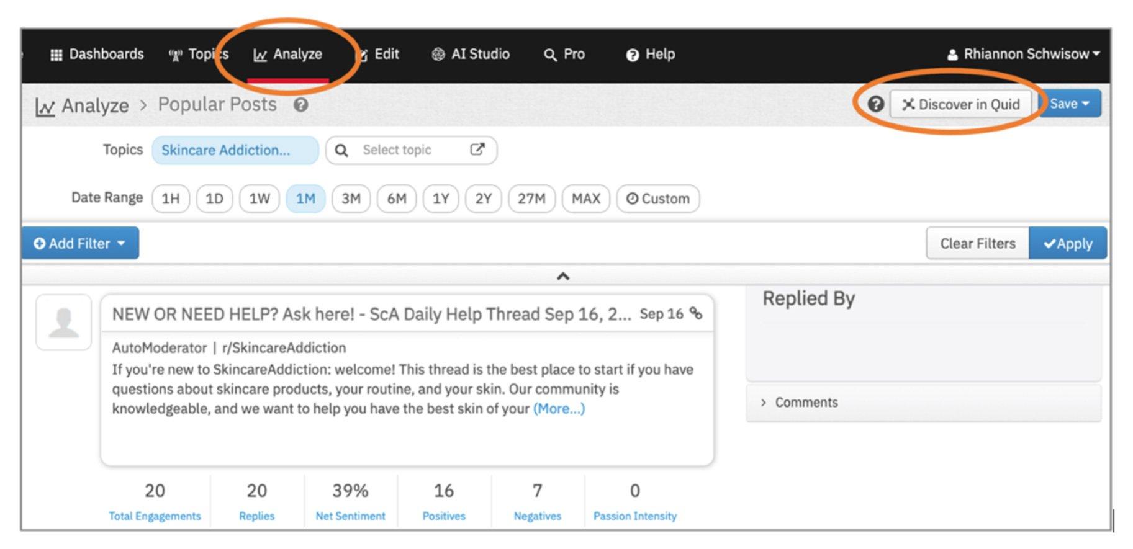Expand the Comments section
This screenshot has height=549, width=1133.
tap(924, 403)
